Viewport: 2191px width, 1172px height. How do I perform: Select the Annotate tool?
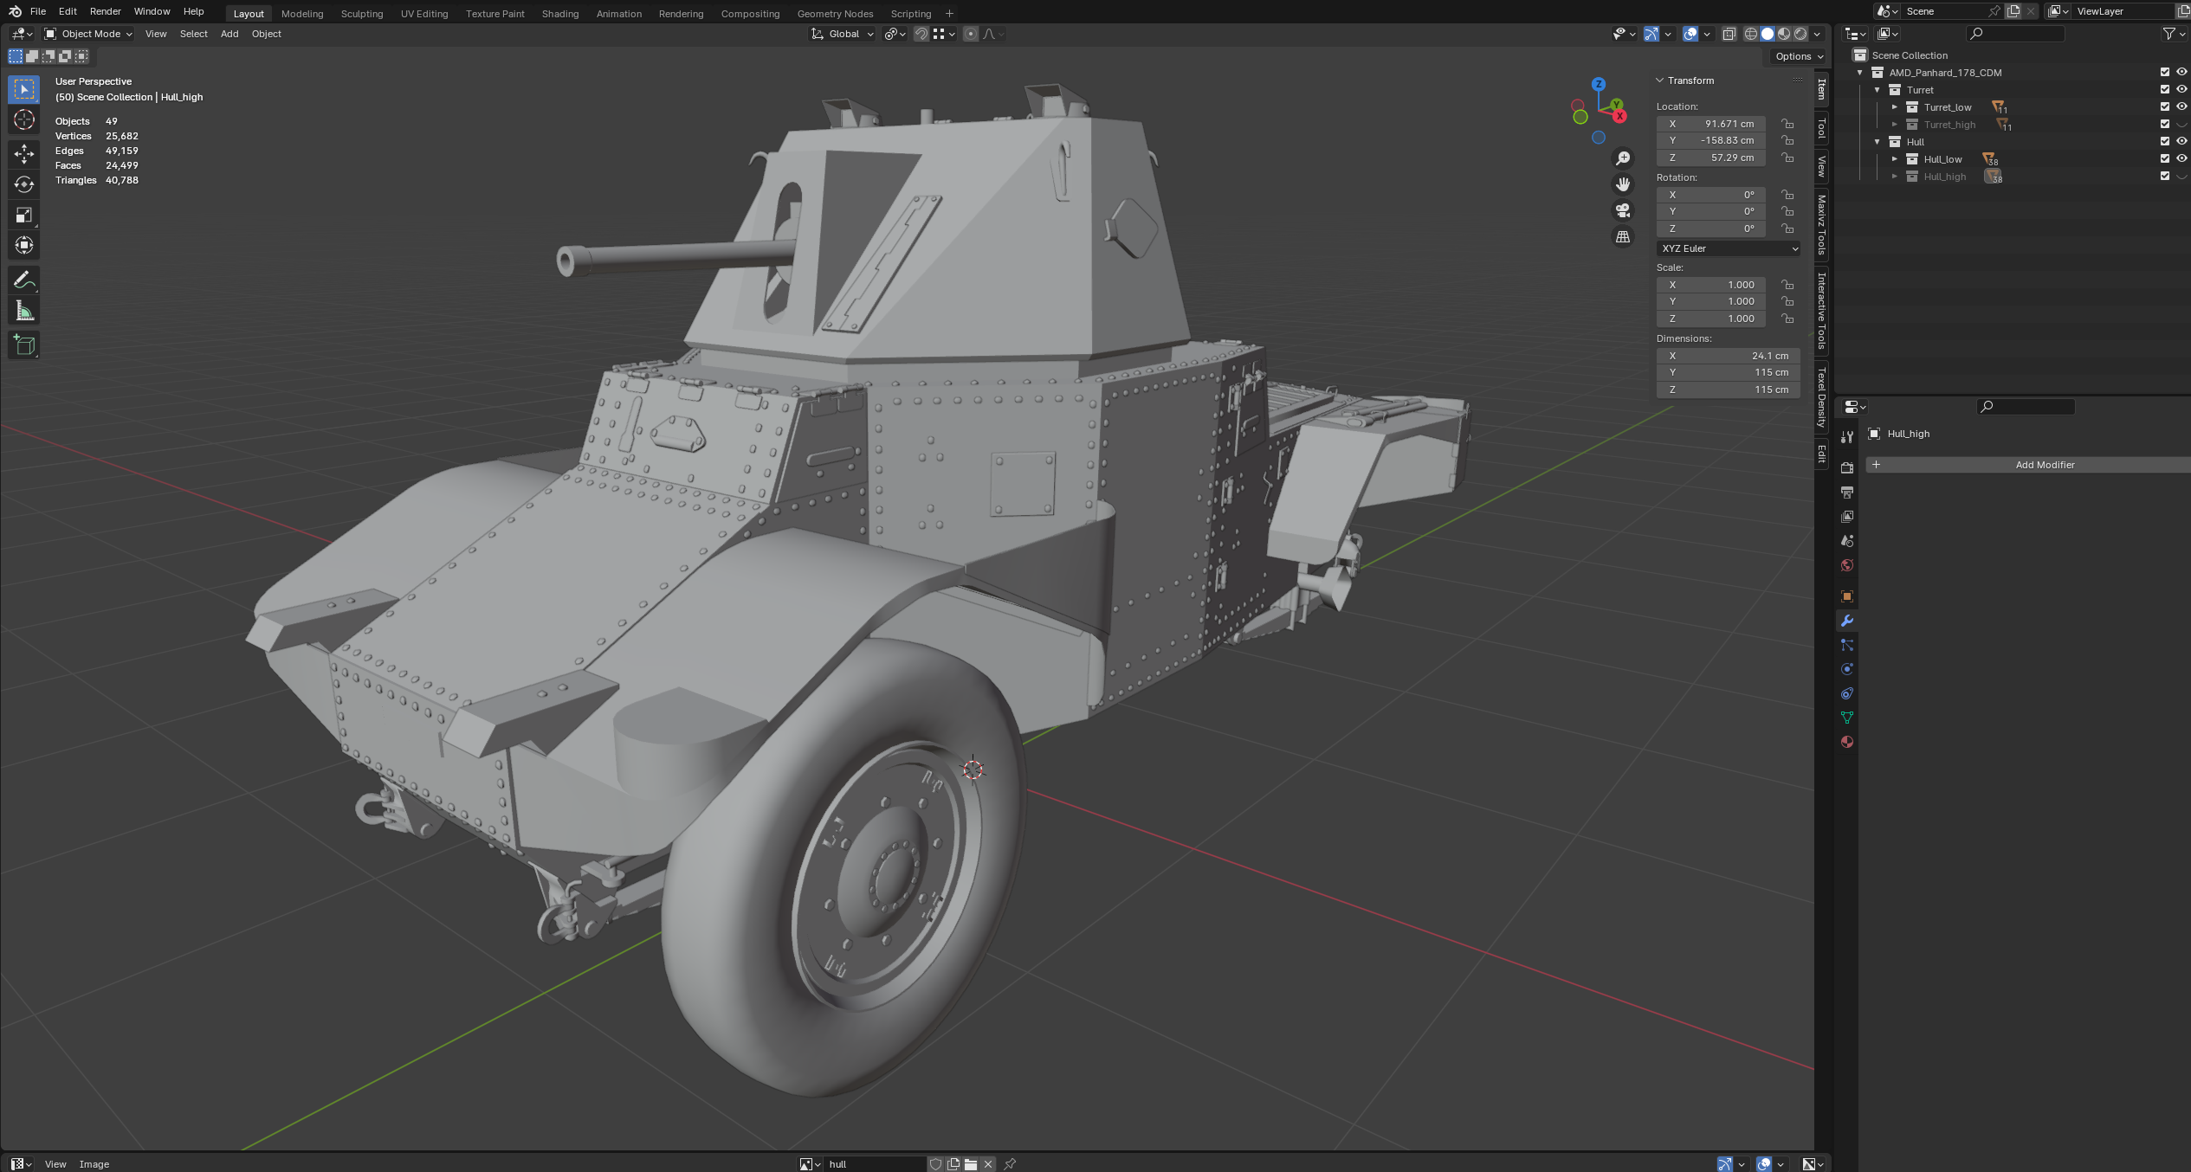[x=24, y=280]
